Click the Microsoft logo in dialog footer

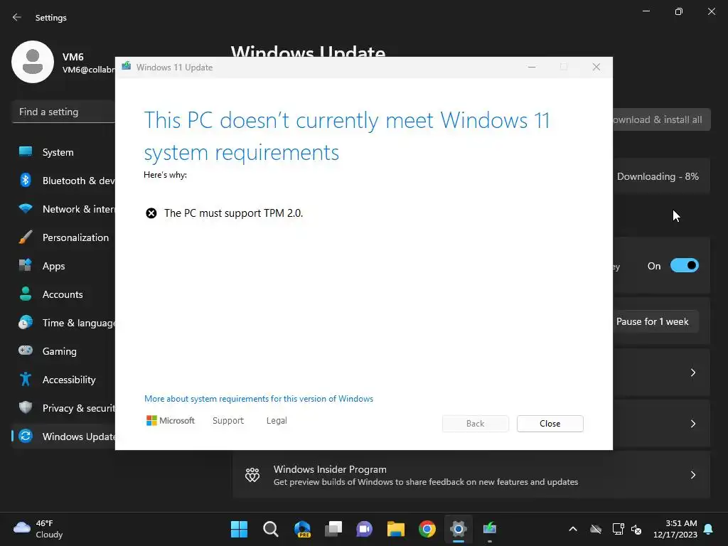171,421
